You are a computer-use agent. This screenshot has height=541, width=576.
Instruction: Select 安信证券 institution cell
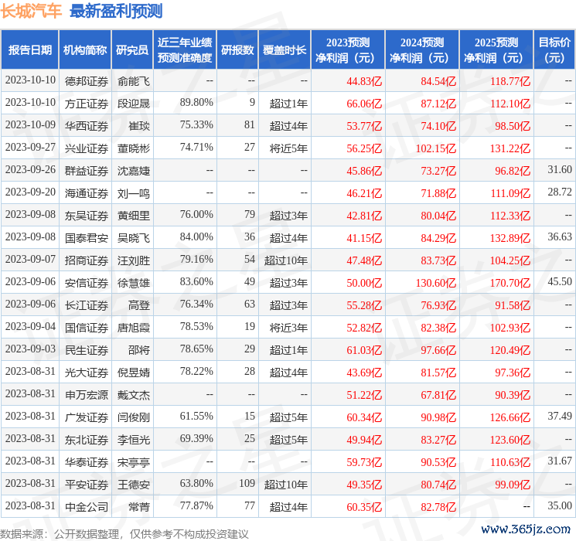point(87,283)
